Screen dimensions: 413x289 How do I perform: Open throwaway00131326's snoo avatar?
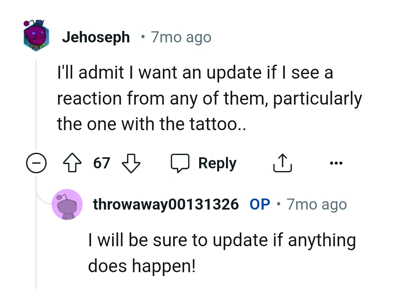click(67, 204)
